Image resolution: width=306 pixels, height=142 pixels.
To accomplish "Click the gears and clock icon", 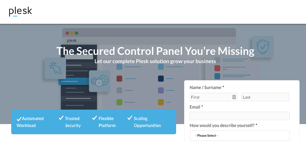I will [100, 81].
